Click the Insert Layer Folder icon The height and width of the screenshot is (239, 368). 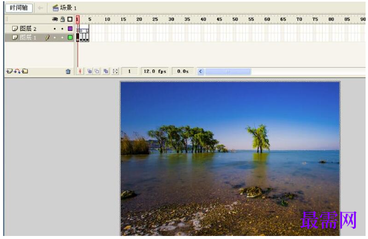(25, 71)
